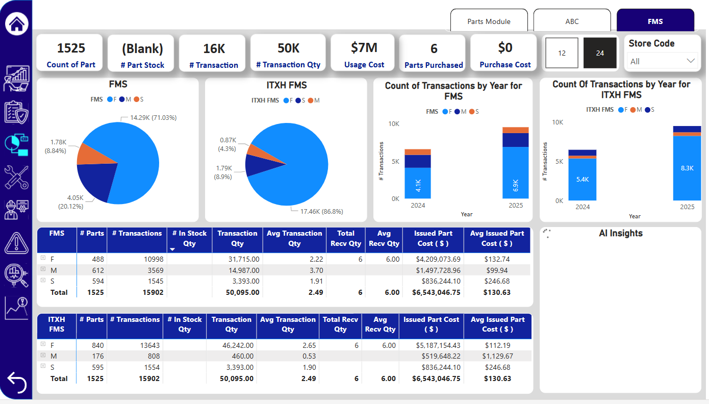Select the worker-with-gear sidebar icon
This screenshot has width=709, height=404.
coord(16,209)
